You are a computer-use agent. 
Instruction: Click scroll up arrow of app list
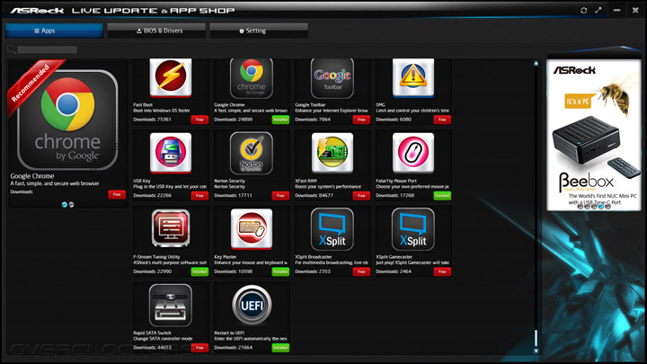tap(536, 64)
